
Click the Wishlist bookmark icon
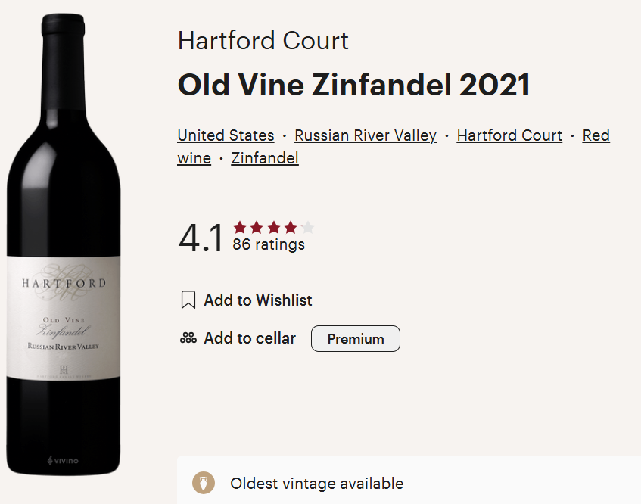pos(188,300)
